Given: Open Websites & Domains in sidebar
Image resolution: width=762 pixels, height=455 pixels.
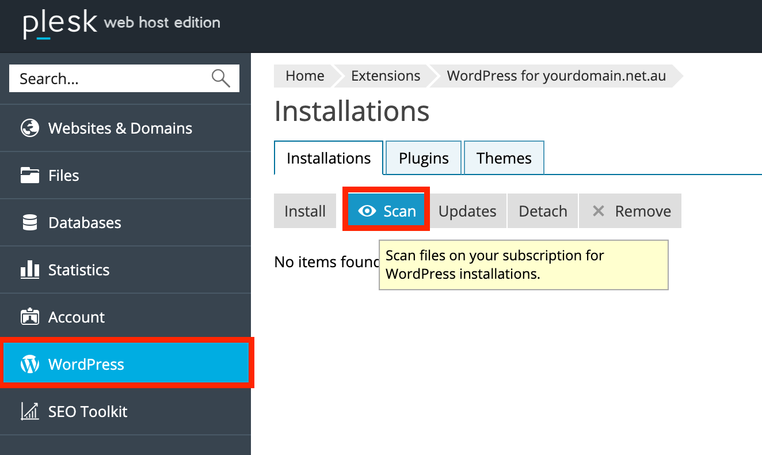Looking at the screenshot, I should click(x=125, y=128).
